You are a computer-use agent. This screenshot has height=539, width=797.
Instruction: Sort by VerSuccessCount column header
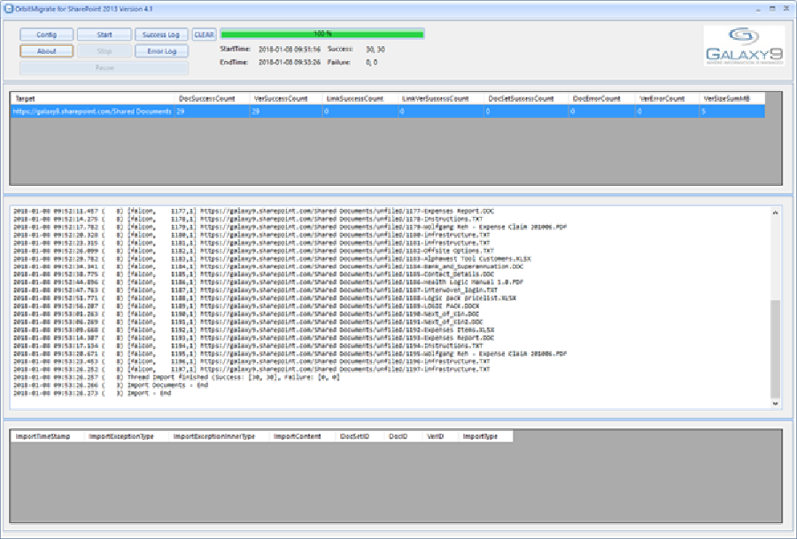coord(286,98)
